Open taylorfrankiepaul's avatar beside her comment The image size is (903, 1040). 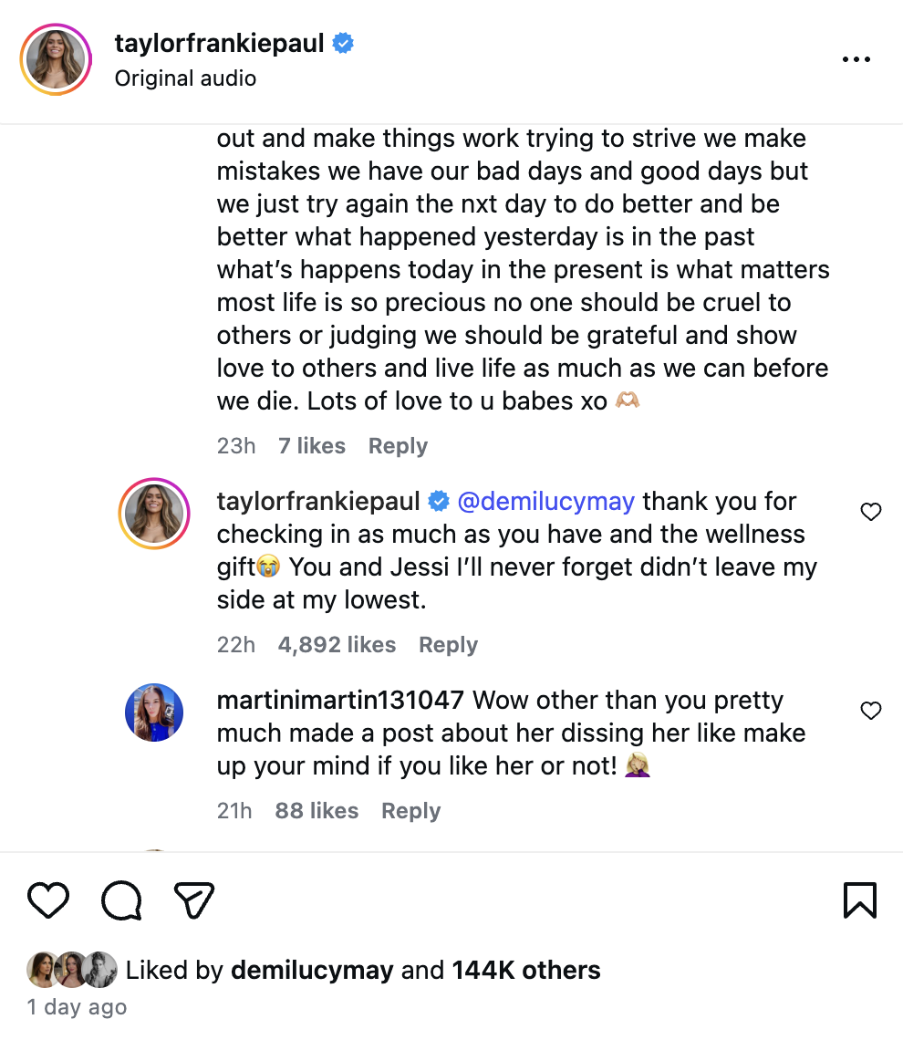tap(154, 513)
